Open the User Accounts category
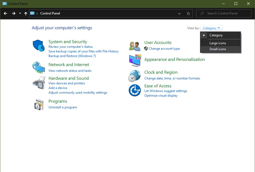The width and height of the screenshot is (255, 172). 158,43
